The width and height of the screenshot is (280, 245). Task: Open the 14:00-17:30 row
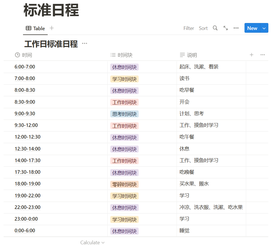pos(27,160)
